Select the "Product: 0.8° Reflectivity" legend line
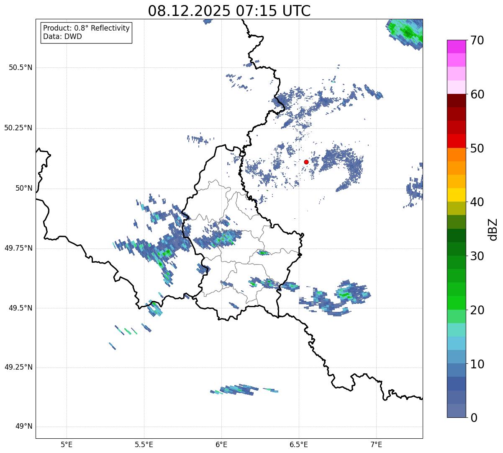Screen dimensions: 503x453 point(87,28)
